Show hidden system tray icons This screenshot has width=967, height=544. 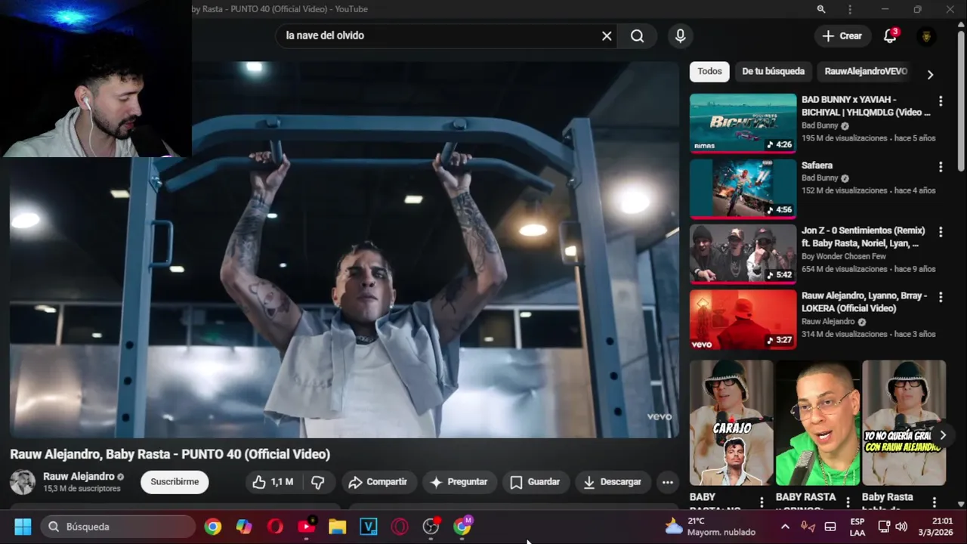tap(785, 527)
